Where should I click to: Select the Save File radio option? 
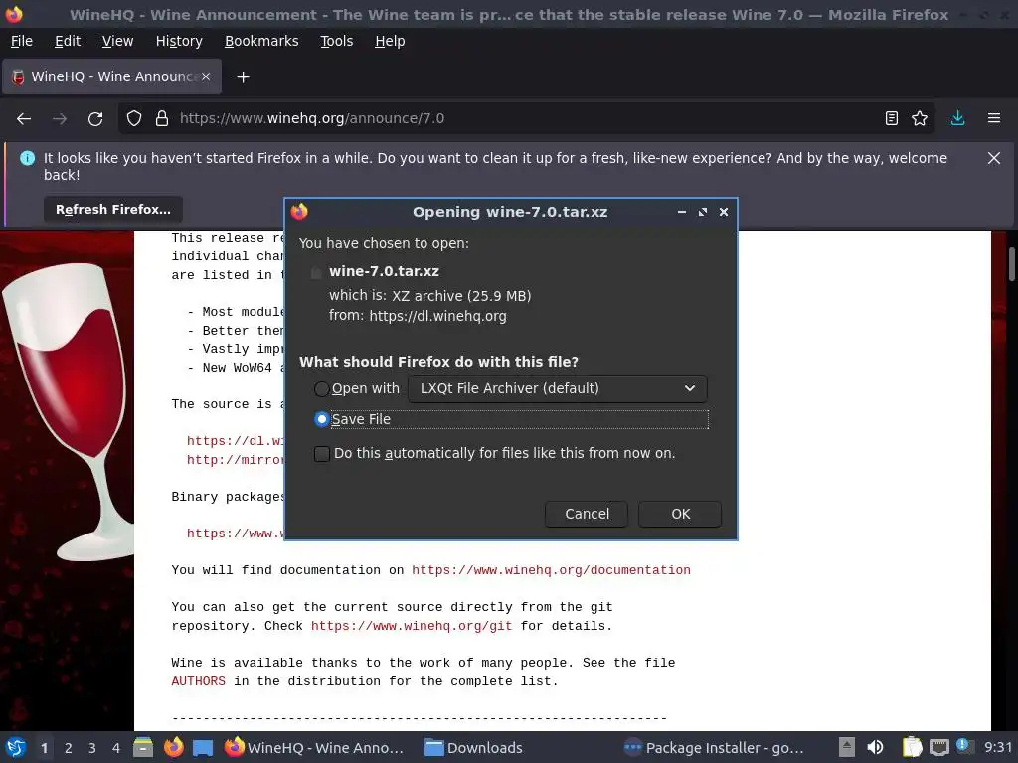coord(321,420)
